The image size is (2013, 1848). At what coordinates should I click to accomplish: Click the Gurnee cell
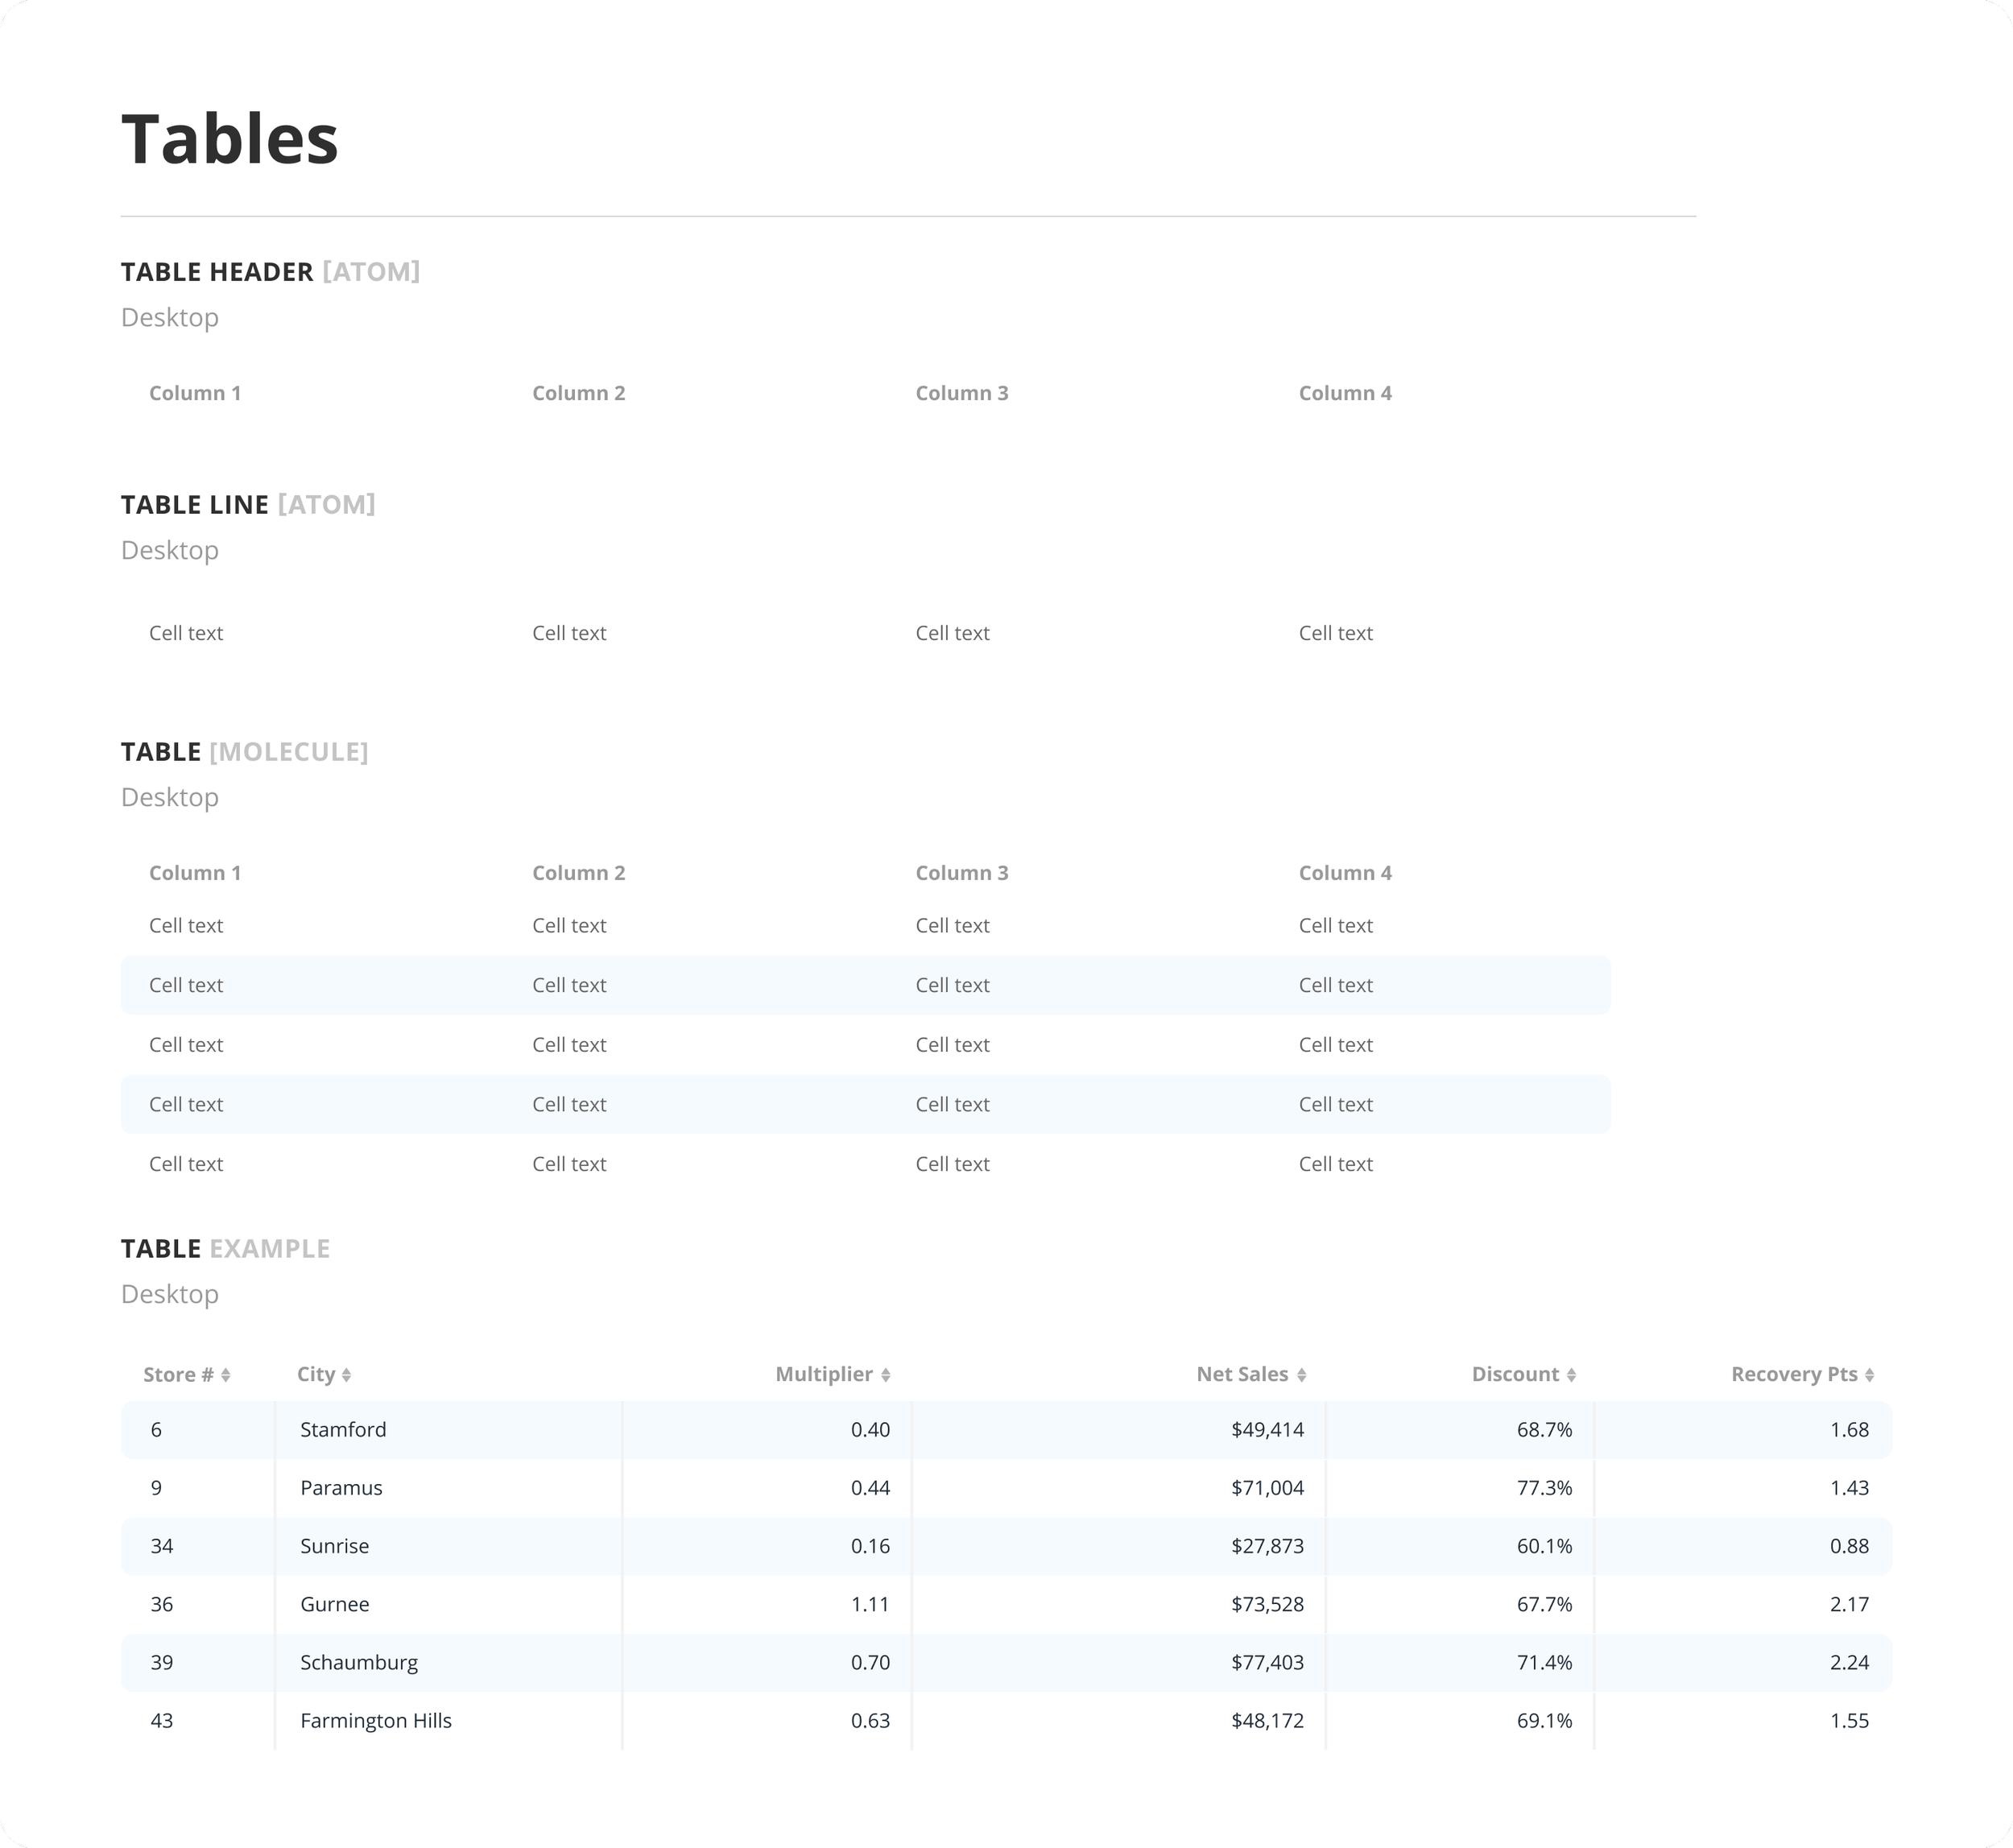[x=335, y=1604]
